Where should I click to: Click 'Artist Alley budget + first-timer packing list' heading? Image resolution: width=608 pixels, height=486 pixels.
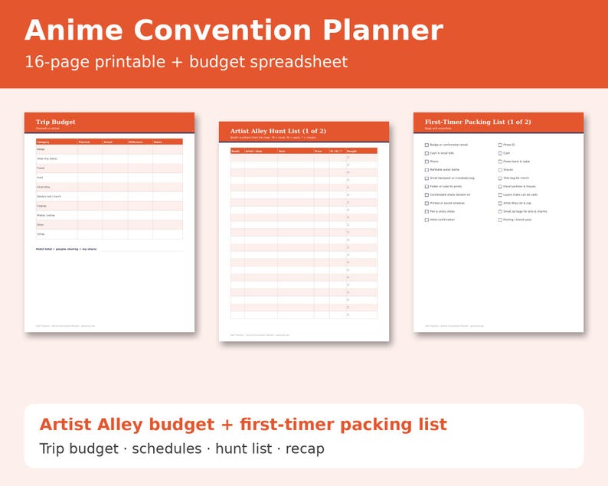coord(243,424)
